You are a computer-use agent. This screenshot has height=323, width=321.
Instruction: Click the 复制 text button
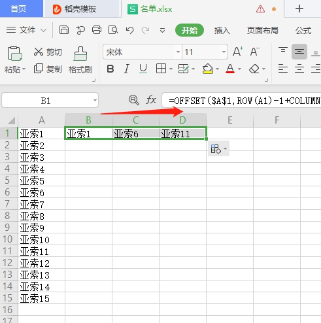(54, 69)
